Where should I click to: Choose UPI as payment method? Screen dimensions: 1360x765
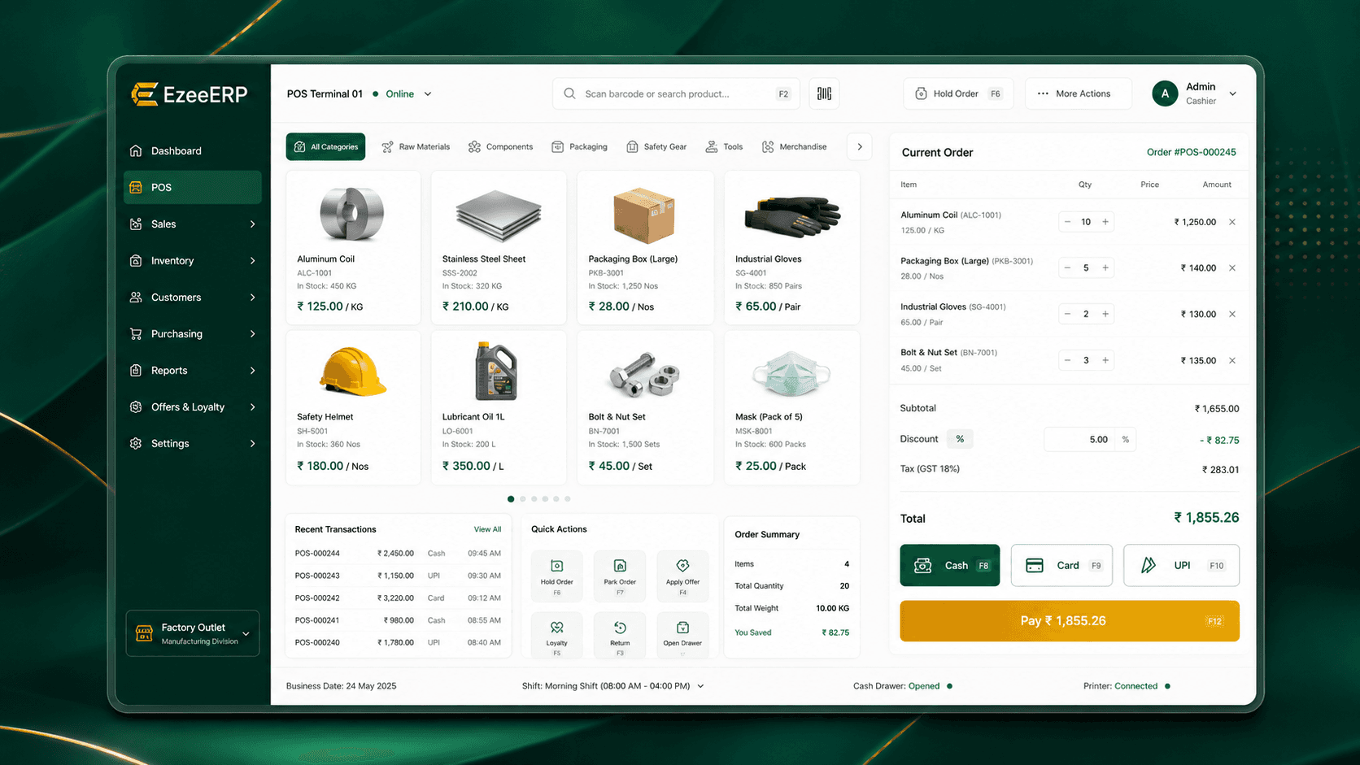coord(1181,565)
